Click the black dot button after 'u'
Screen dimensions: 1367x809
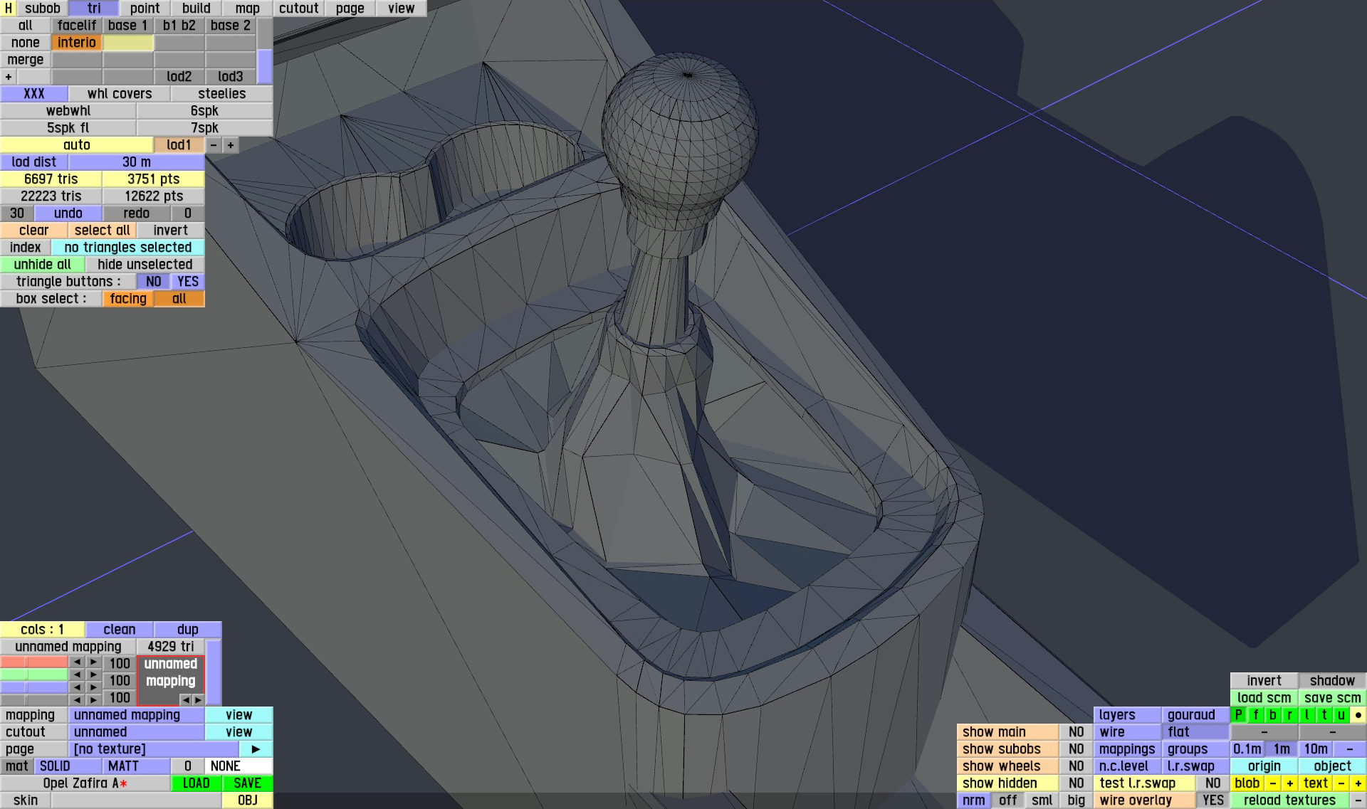1358,715
